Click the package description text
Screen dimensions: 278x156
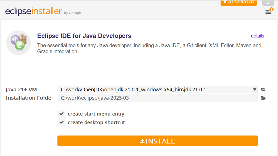point(149,48)
